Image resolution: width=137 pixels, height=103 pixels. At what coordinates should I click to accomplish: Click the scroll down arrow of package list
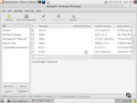point(134,54)
